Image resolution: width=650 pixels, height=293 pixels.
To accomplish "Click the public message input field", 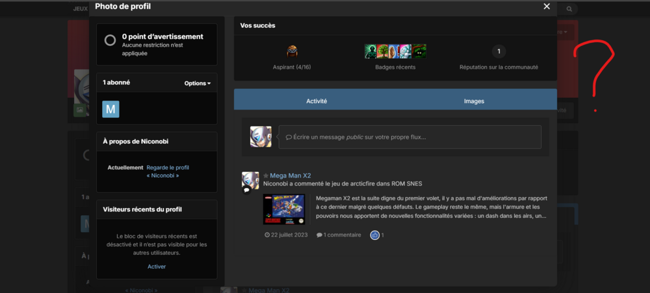I will point(409,137).
